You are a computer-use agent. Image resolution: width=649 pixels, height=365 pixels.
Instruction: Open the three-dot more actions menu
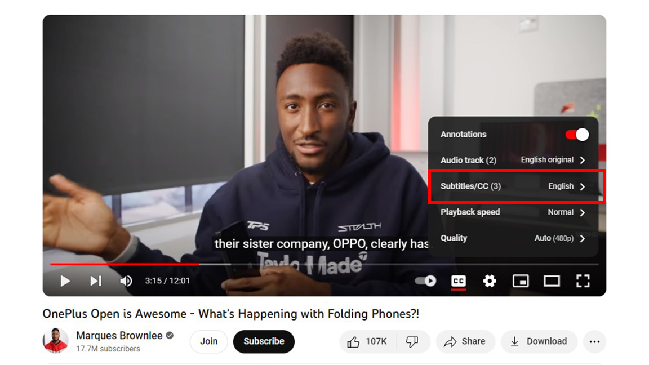coord(595,341)
